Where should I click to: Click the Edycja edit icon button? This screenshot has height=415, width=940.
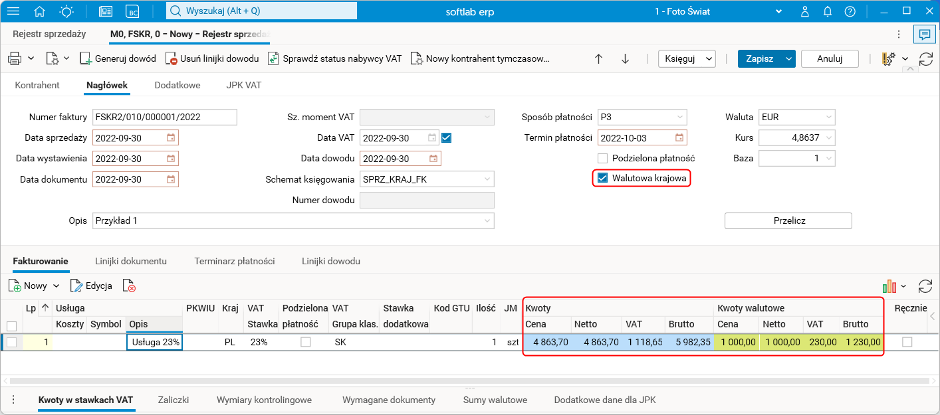(92, 286)
